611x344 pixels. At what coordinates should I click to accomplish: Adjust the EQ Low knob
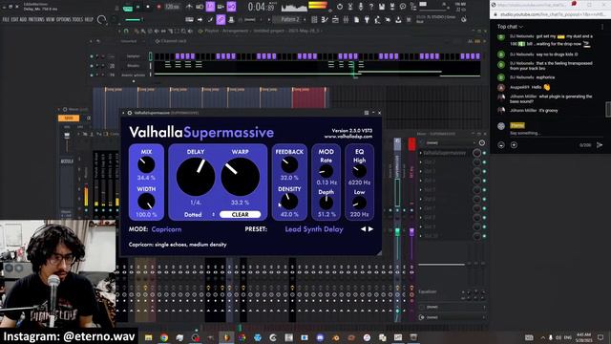[359, 203]
